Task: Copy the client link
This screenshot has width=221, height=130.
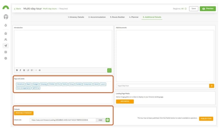Action: [x=101, y=120]
